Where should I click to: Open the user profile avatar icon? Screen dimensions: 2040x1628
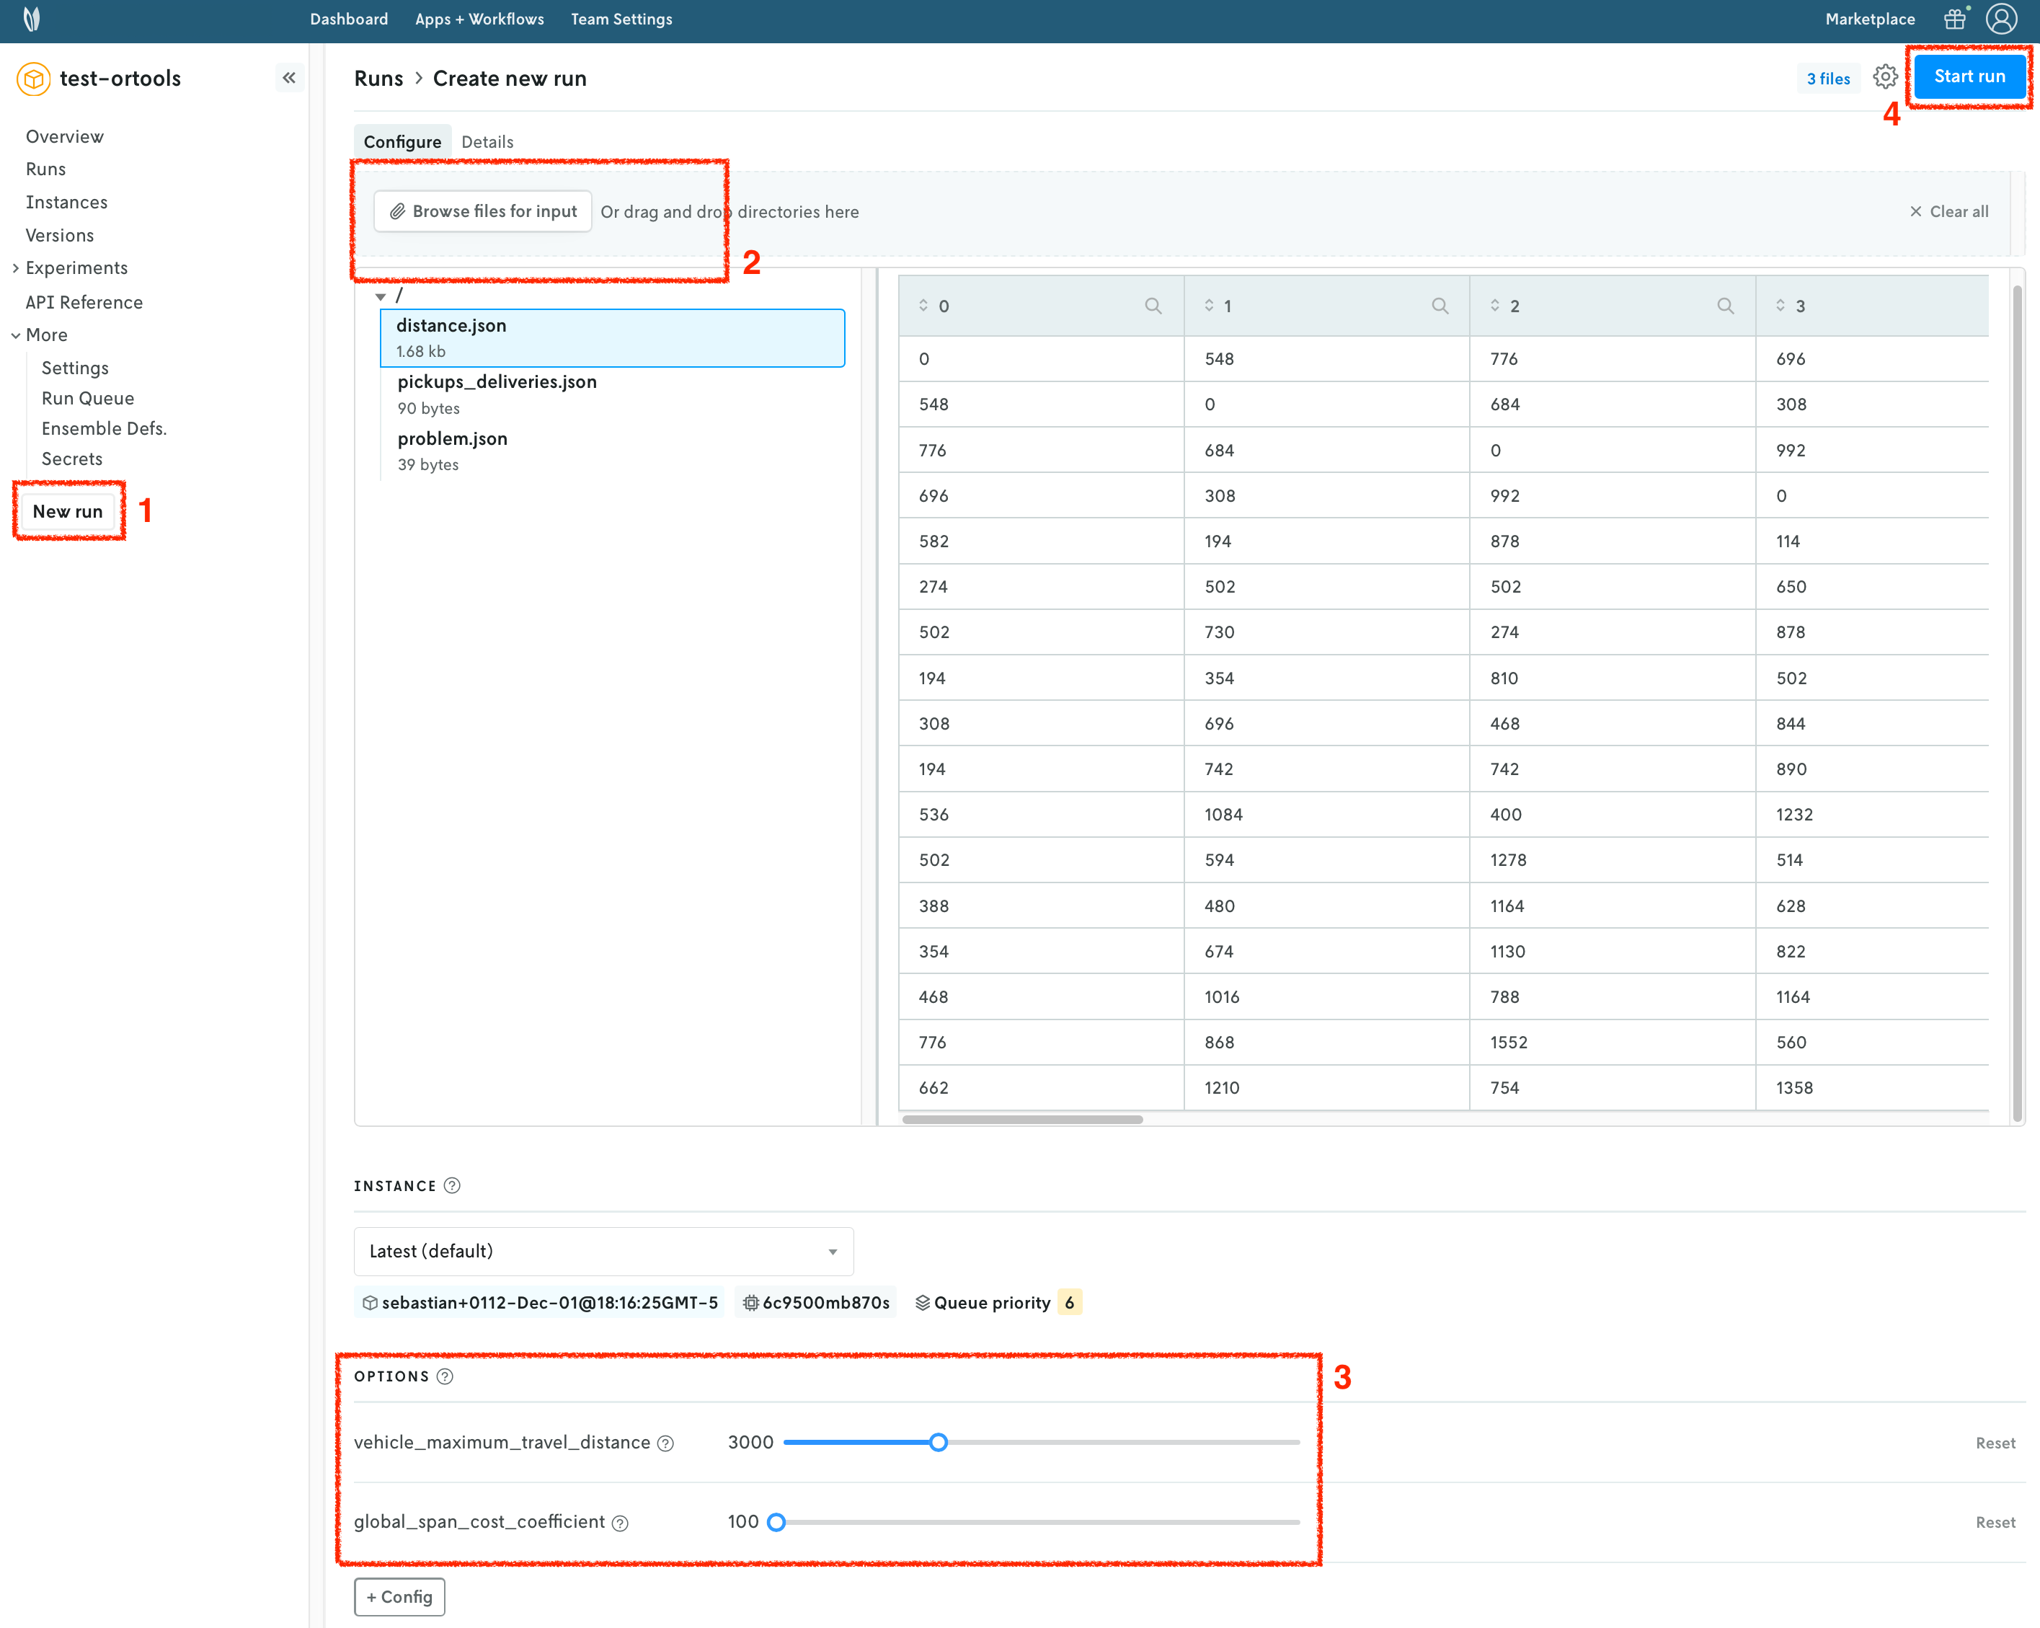click(x=2000, y=19)
